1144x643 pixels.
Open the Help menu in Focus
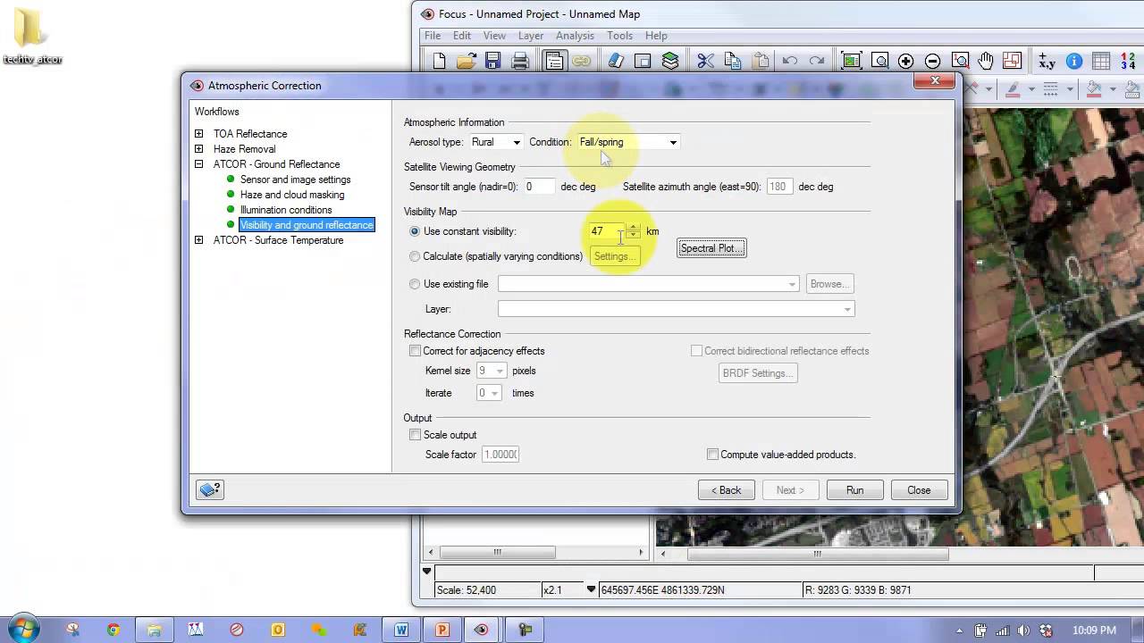[656, 36]
